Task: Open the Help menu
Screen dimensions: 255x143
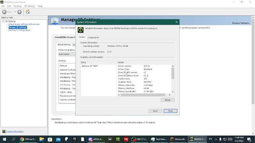Action: (40, 6)
